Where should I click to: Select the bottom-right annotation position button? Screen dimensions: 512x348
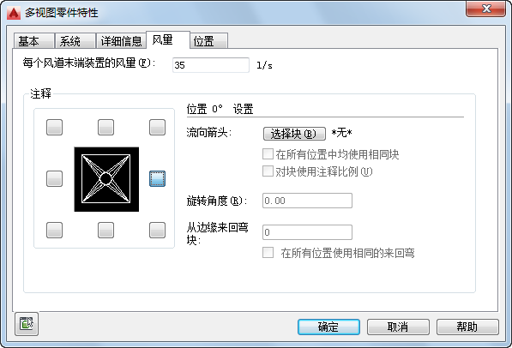point(158,231)
